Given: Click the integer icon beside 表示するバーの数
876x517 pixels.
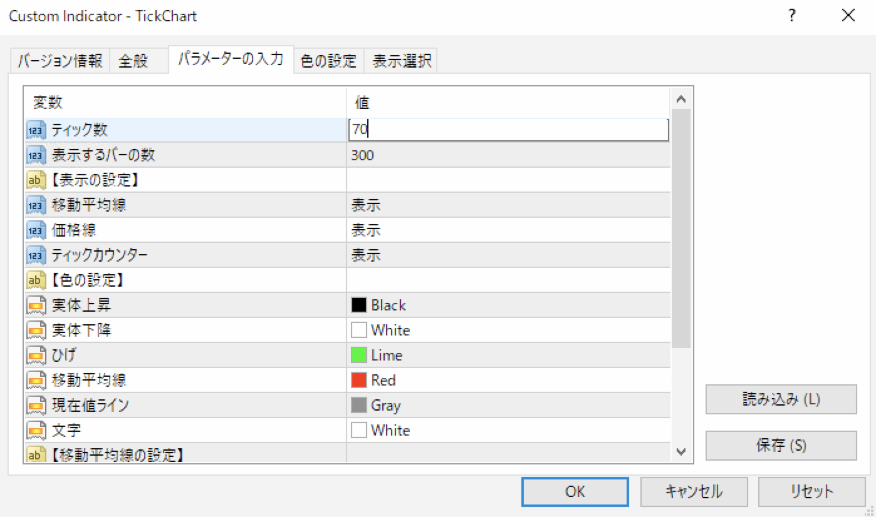Looking at the screenshot, I should [x=36, y=155].
